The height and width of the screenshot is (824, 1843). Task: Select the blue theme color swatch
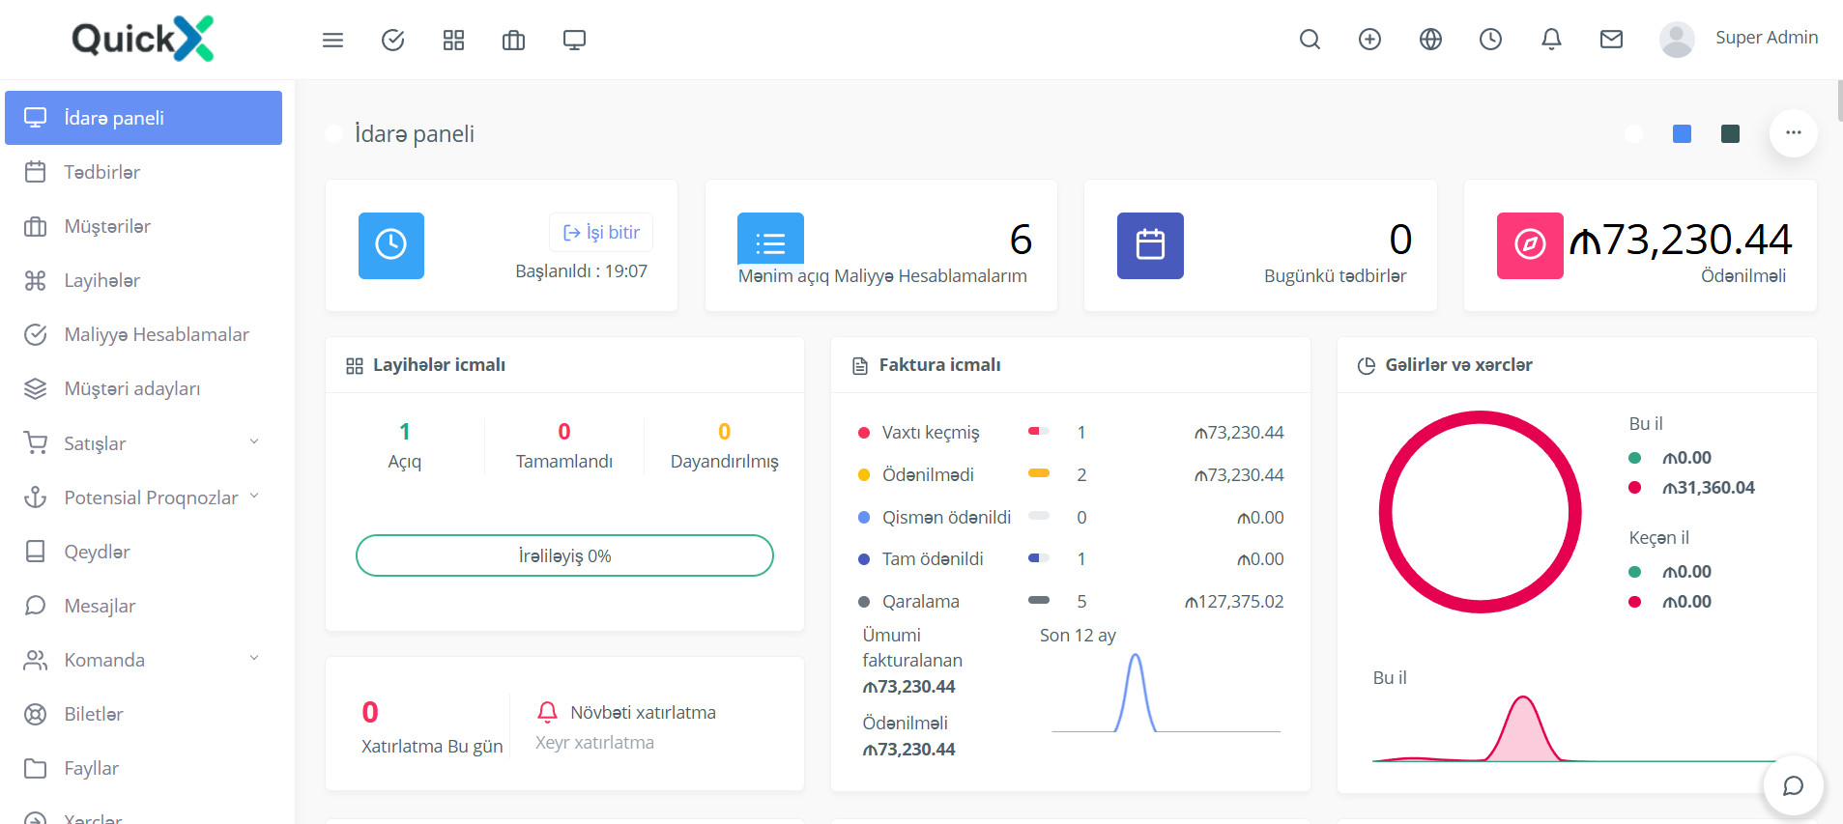click(x=1682, y=134)
